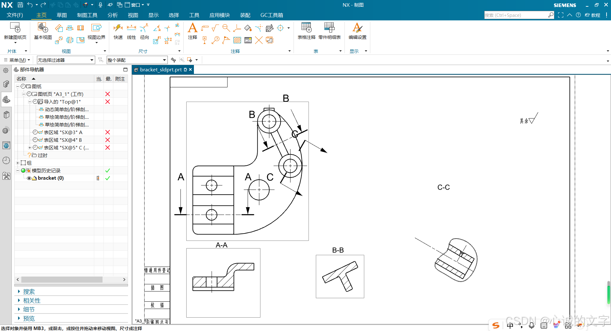Switch to the 草图 ribbon tab

(x=62, y=15)
